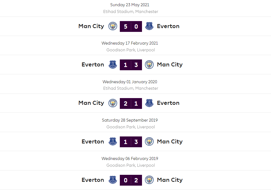Click Everton crest in 28 September 2019 match
This screenshot has height=194, width=271.
pos(113,142)
